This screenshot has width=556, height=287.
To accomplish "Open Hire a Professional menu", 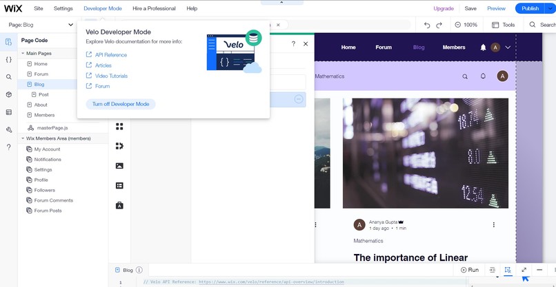I will tap(154, 8).
